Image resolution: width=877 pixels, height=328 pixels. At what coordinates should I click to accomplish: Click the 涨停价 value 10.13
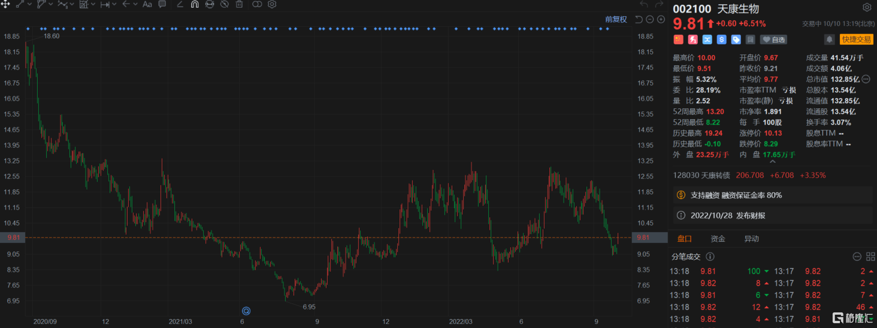(x=773, y=133)
